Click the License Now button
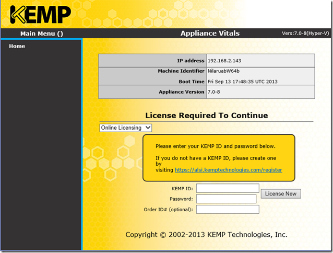The height and width of the screenshot is (253, 333). (281, 194)
